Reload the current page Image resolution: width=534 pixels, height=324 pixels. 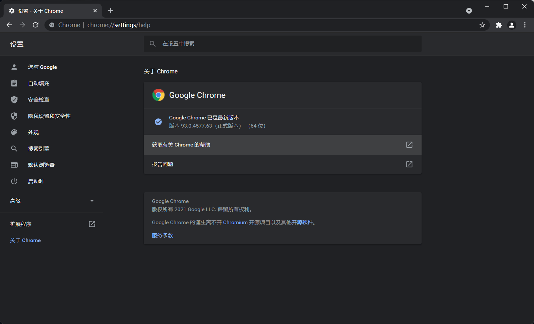pos(36,25)
